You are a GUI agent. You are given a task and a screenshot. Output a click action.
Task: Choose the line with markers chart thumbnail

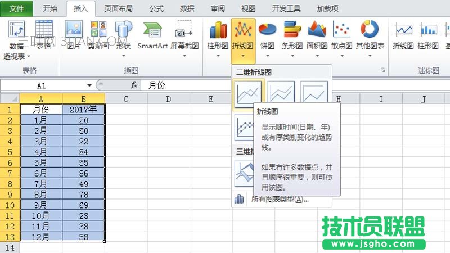pyautogui.click(x=244, y=128)
